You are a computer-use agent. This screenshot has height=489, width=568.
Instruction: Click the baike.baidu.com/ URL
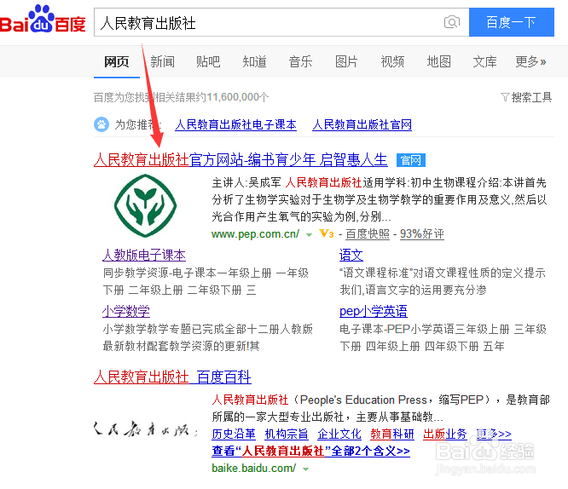[253, 469]
